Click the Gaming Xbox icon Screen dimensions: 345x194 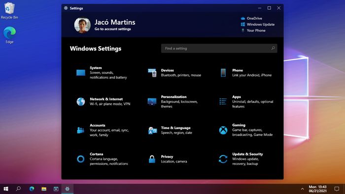tap(223, 130)
